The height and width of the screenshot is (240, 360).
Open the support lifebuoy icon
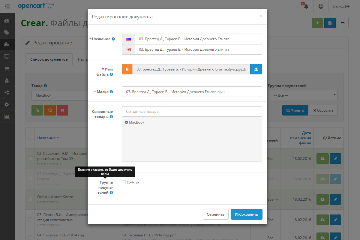321,6
